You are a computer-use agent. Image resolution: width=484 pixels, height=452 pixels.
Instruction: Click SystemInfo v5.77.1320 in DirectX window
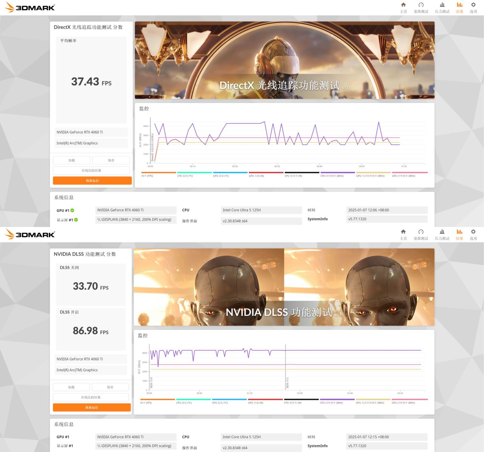(x=387, y=219)
